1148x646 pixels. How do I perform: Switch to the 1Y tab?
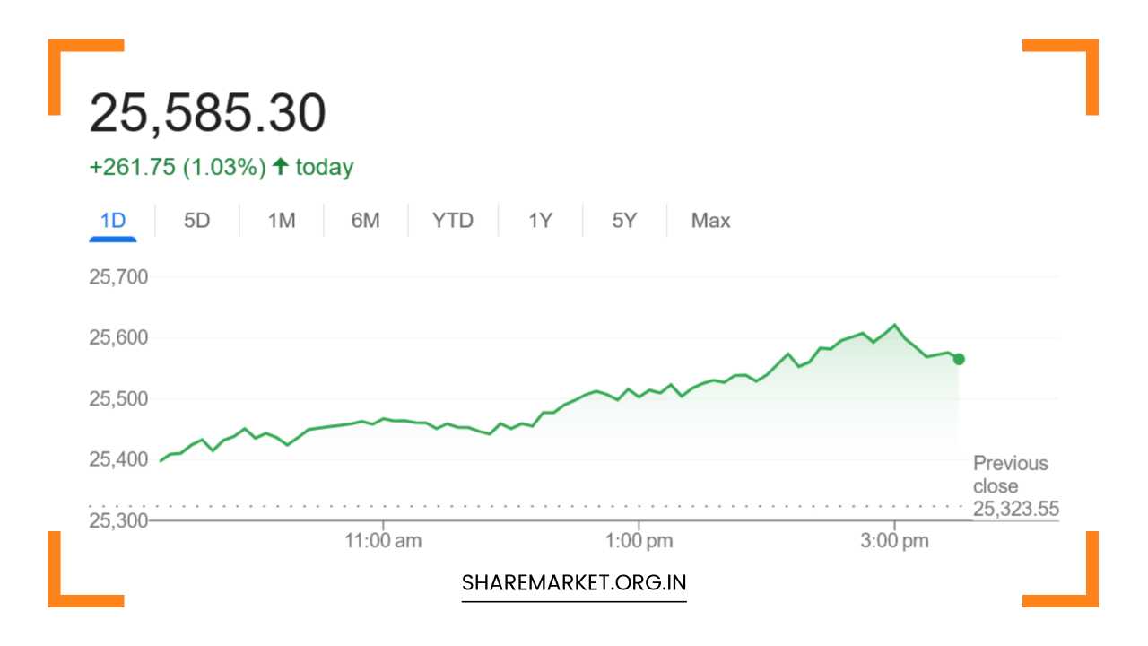pos(540,221)
